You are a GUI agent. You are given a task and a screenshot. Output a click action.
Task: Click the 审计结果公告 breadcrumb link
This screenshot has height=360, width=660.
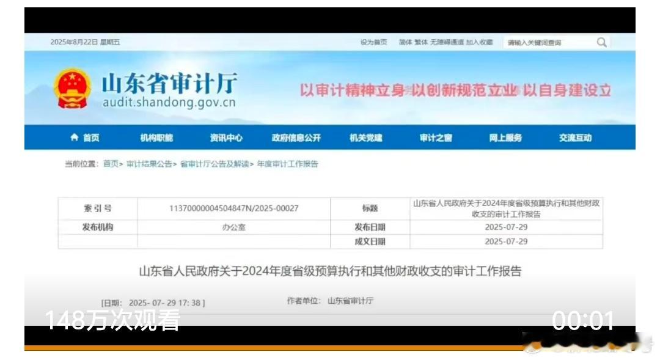149,164
